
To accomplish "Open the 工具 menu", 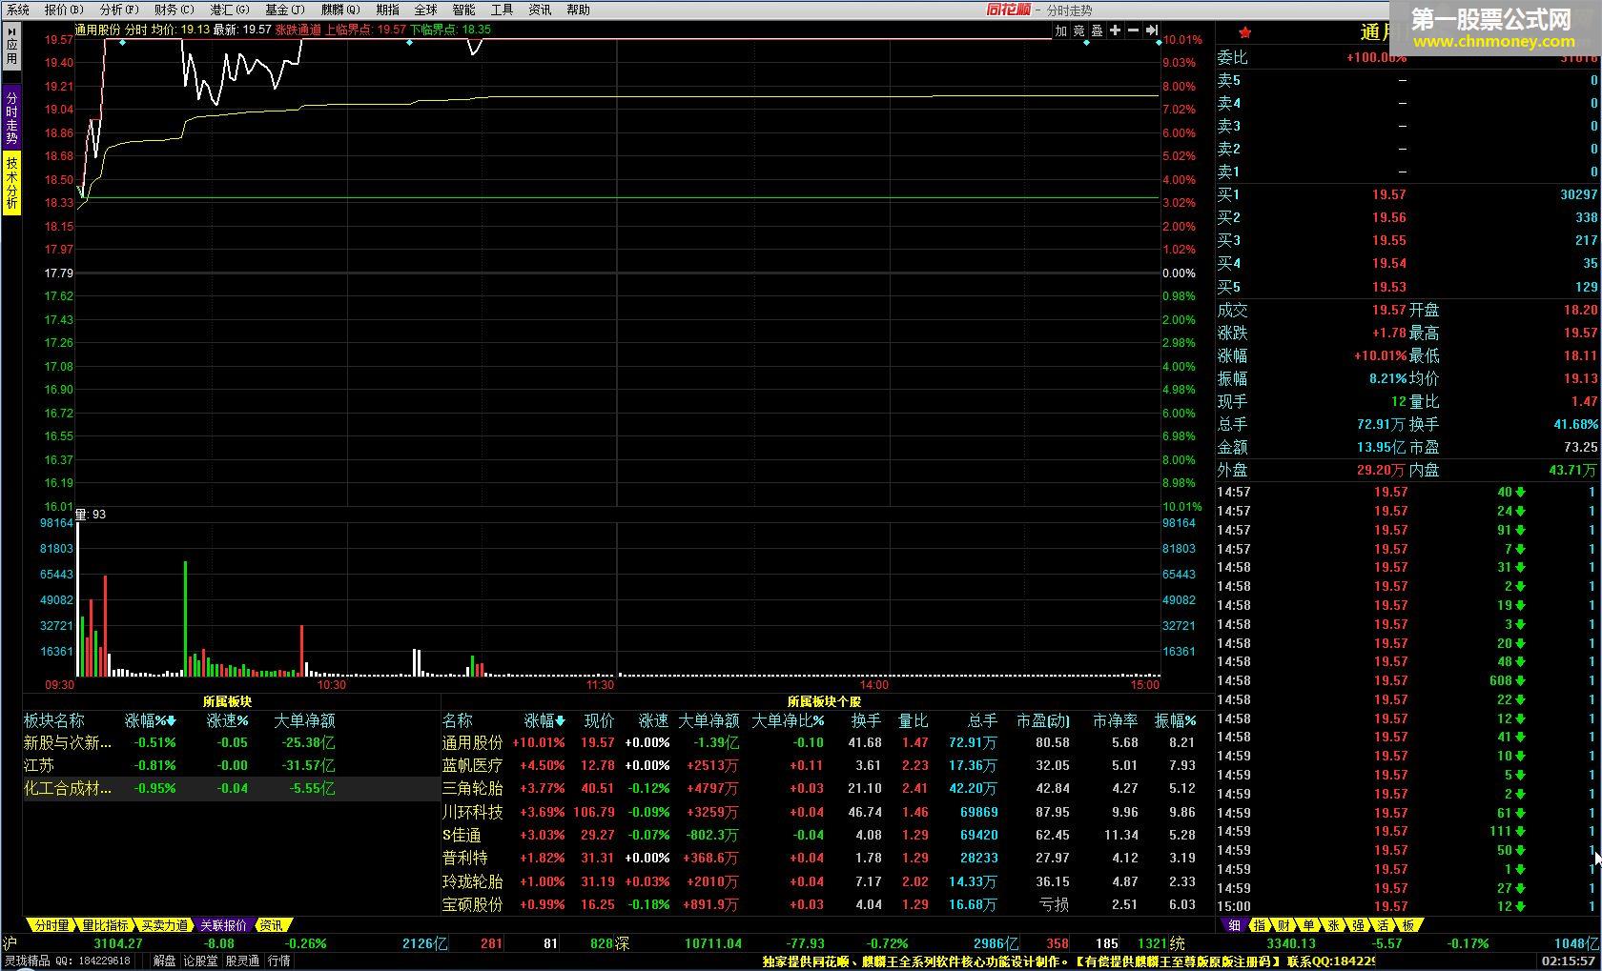I will click(502, 10).
